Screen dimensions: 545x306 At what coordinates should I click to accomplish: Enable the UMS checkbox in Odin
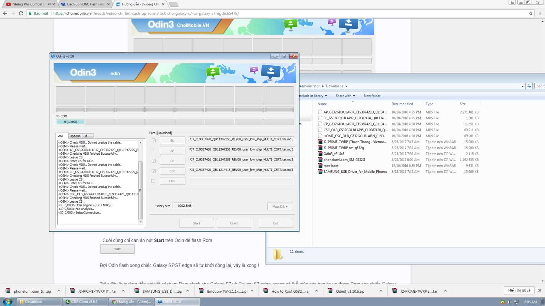pos(153,181)
